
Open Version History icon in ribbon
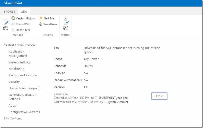coord(13,18)
